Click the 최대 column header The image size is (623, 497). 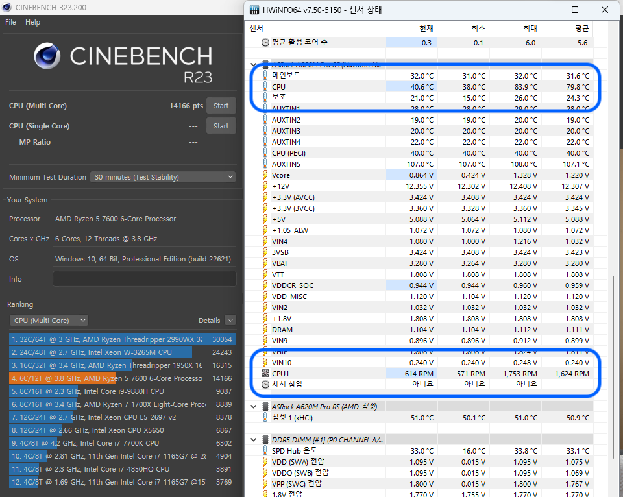coord(515,28)
